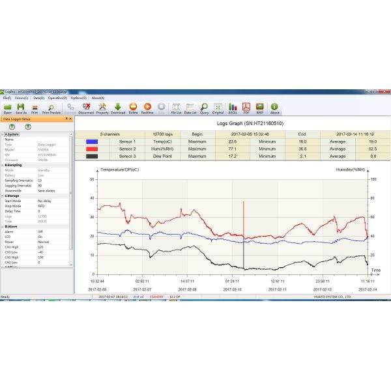Open the Property tool icon
391x391 pixels.
pyautogui.click(x=102, y=108)
